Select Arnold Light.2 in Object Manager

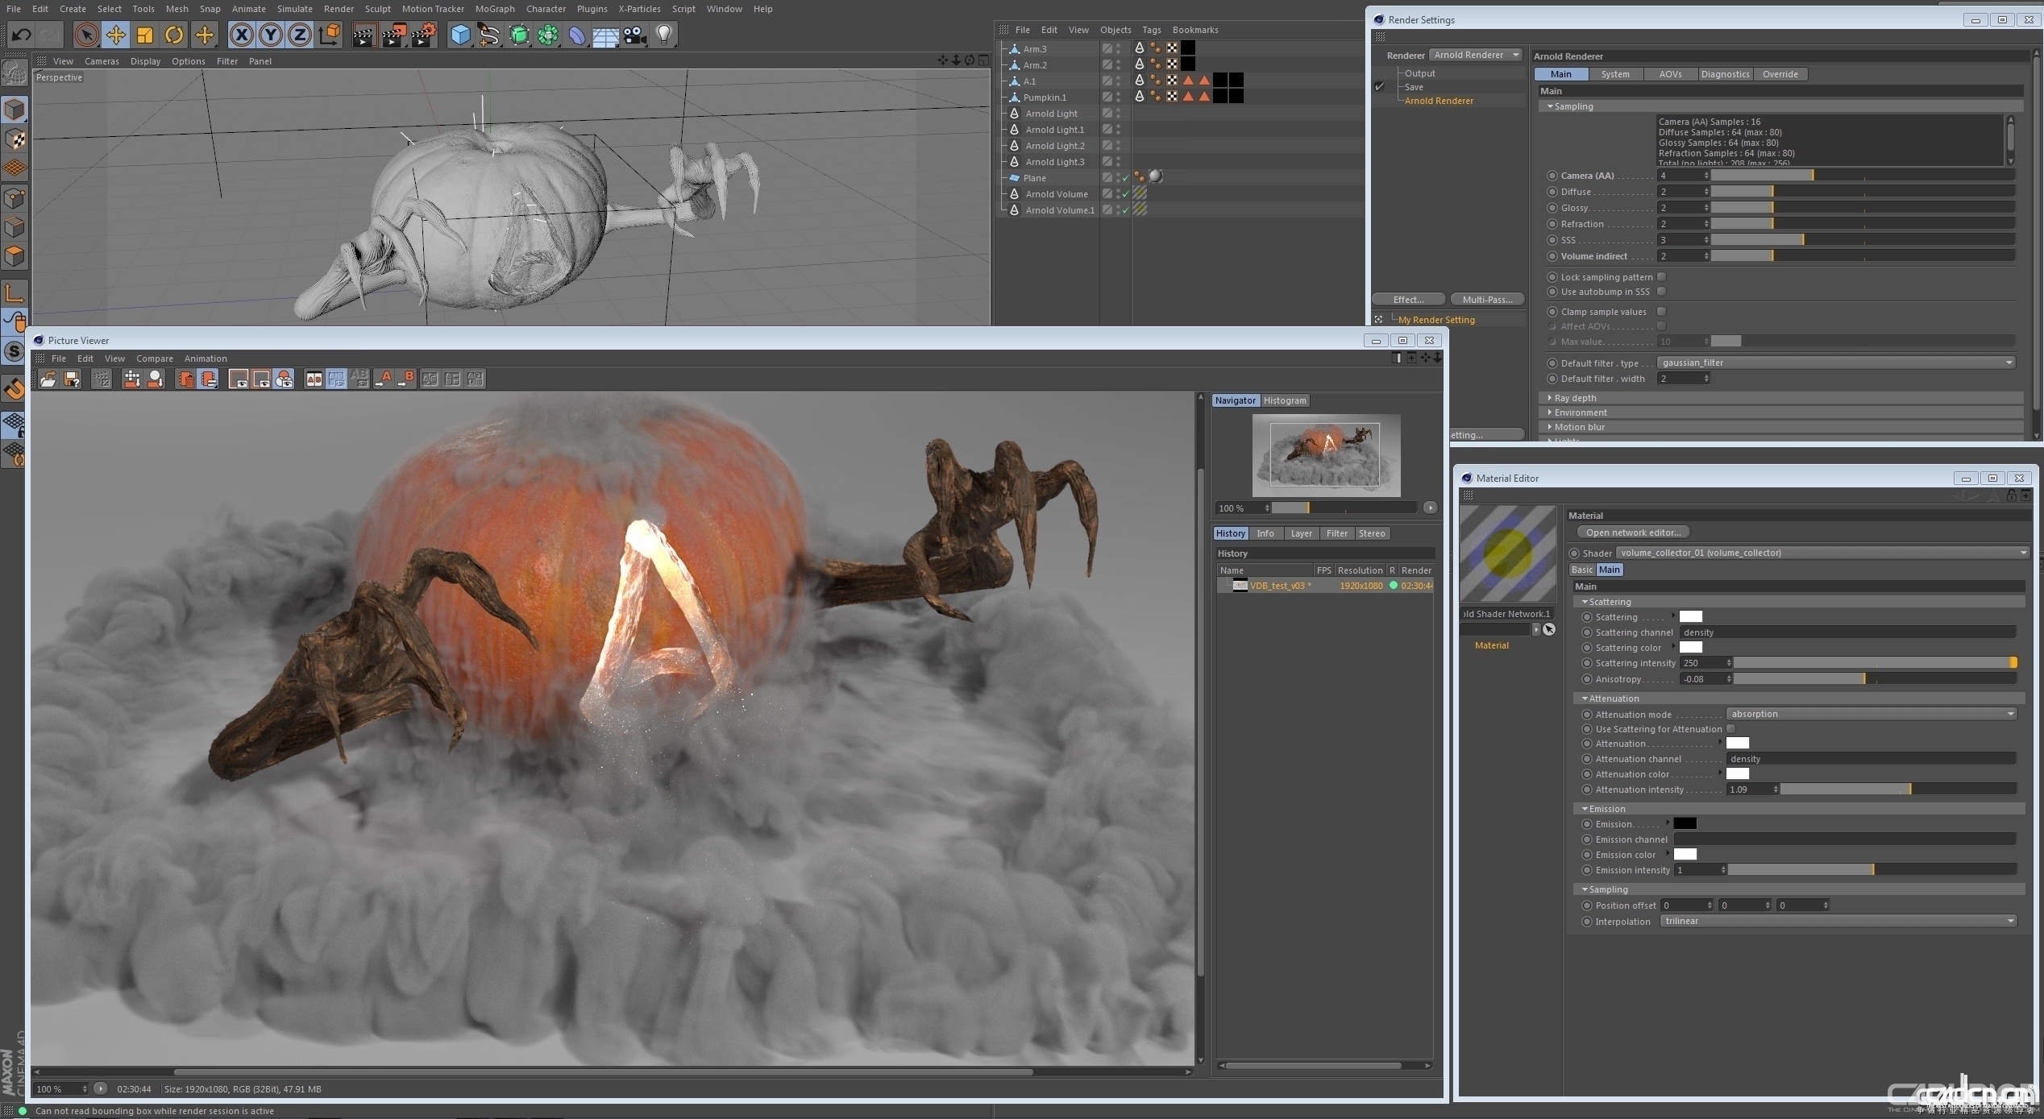(x=1054, y=146)
